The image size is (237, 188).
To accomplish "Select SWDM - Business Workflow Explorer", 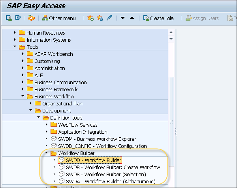I will pos(97,139).
